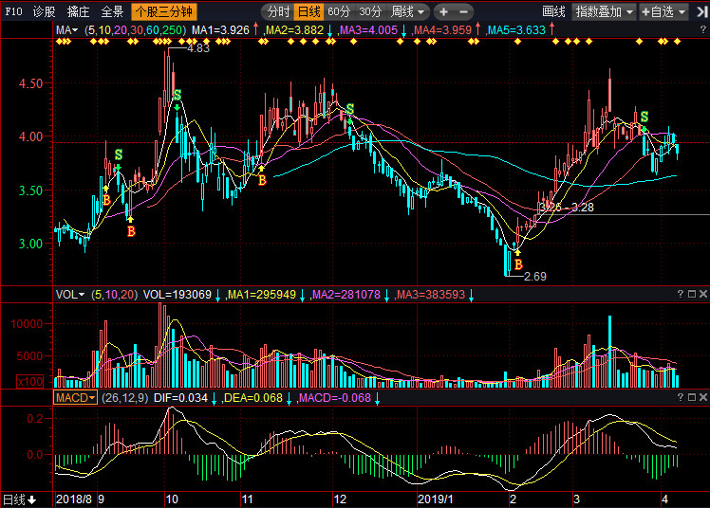
Task: Switch to the 分时 intraday tab
Action: coord(278,11)
